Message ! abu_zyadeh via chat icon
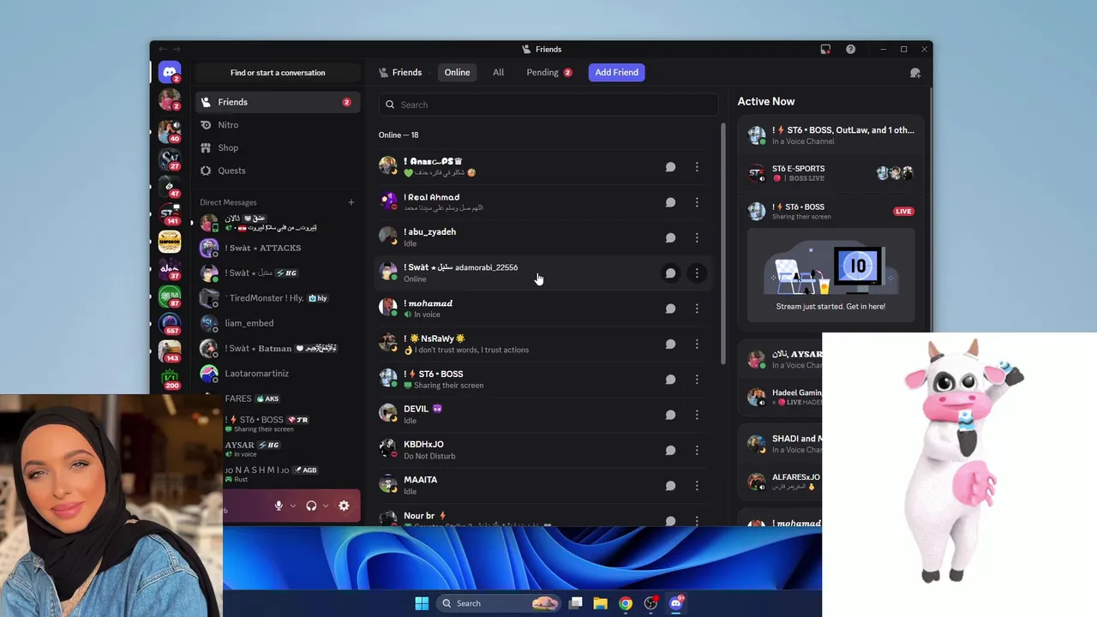The height and width of the screenshot is (617, 1097). [670, 237]
